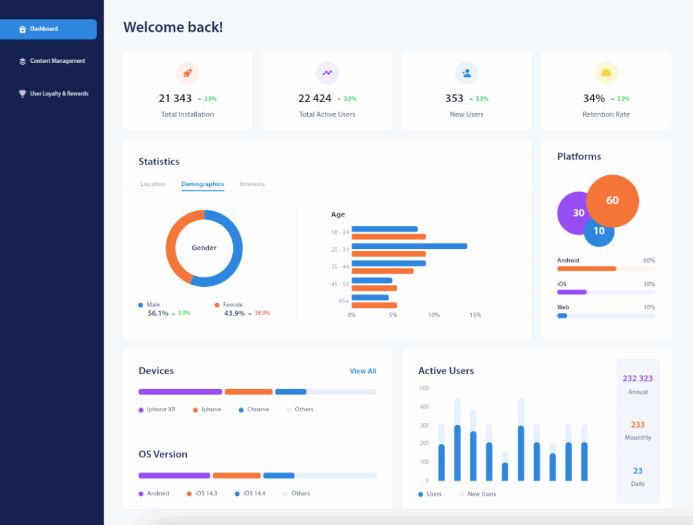Click the Chrome legend blue dot

(241, 410)
